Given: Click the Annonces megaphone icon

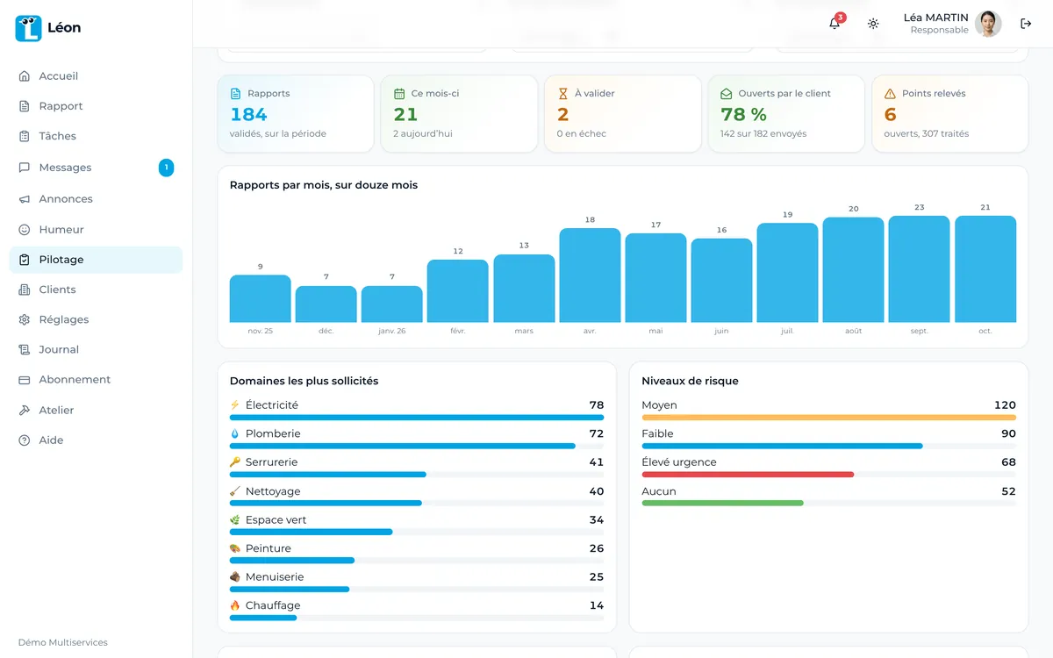Looking at the screenshot, I should click(25, 199).
